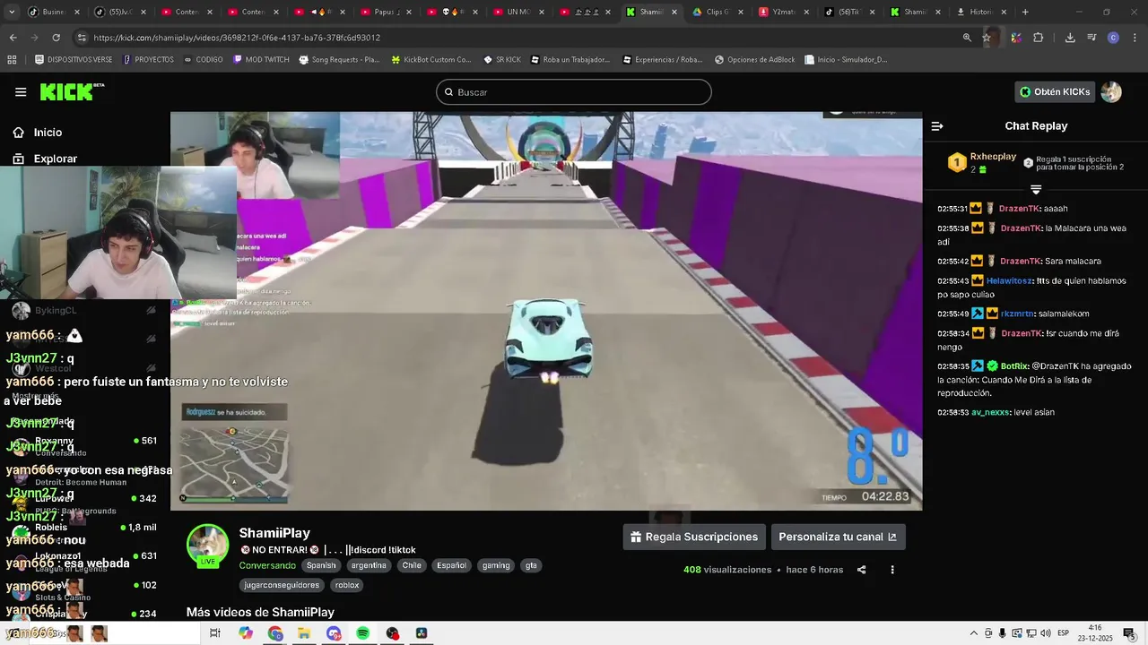Reload the page in Chrome
The image size is (1148, 645).
coord(56,38)
